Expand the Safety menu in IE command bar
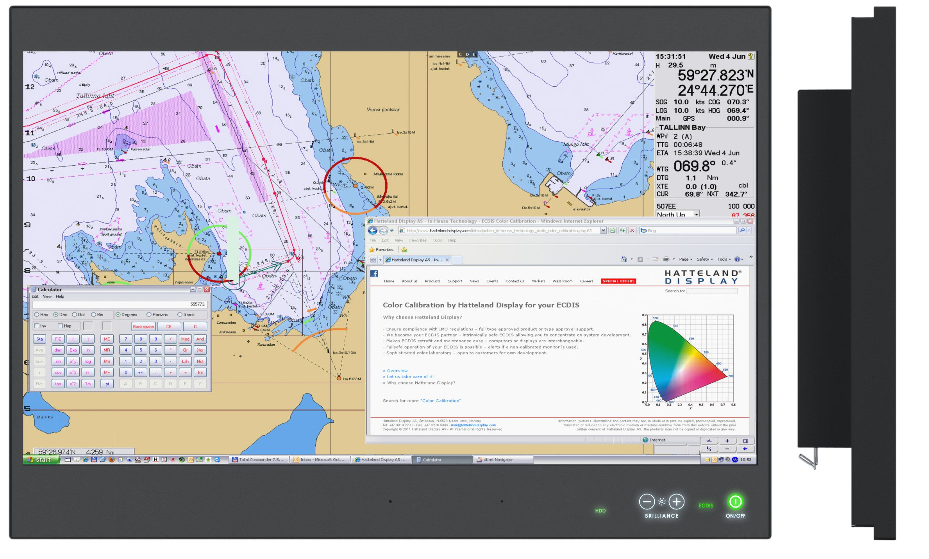The image size is (929, 559). click(705, 259)
